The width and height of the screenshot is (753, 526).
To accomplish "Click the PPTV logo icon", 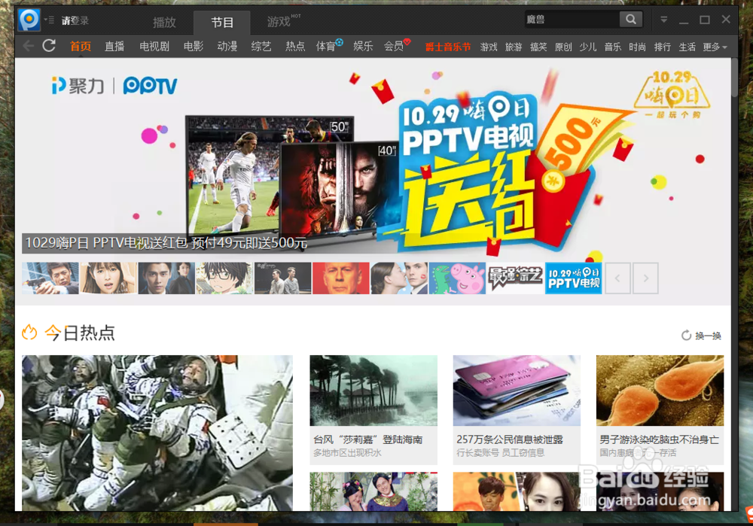I will tap(29, 20).
